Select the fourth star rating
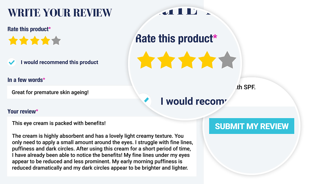The width and height of the screenshot is (316, 184). [45, 40]
